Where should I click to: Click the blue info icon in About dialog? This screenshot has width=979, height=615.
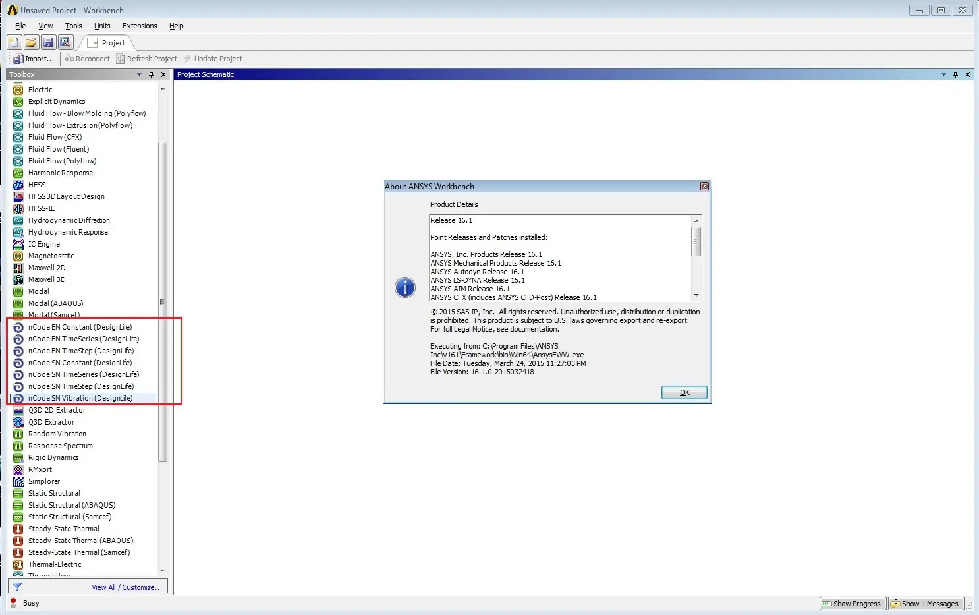click(x=405, y=287)
